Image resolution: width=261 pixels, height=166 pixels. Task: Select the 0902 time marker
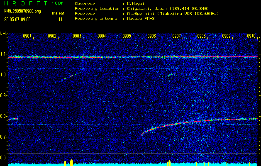click(x=52, y=36)
